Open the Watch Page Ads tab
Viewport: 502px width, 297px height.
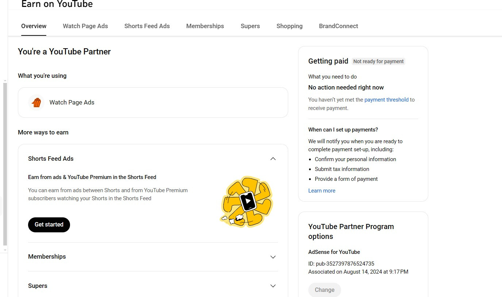(x=85, y=26)
